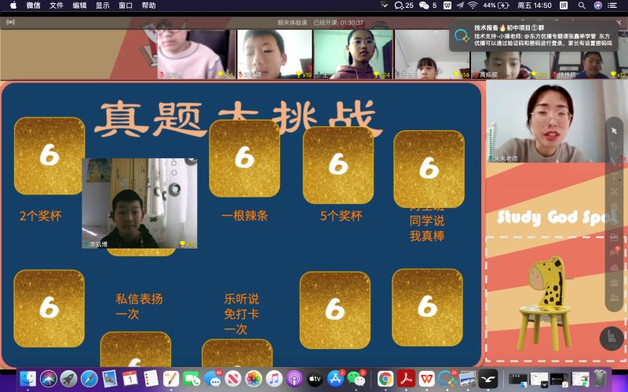The height and width of the screenshot is (392, 628).
Task: Click the WPS icon in menu bar
Action: pyautogui.click(x=447, y=5)
